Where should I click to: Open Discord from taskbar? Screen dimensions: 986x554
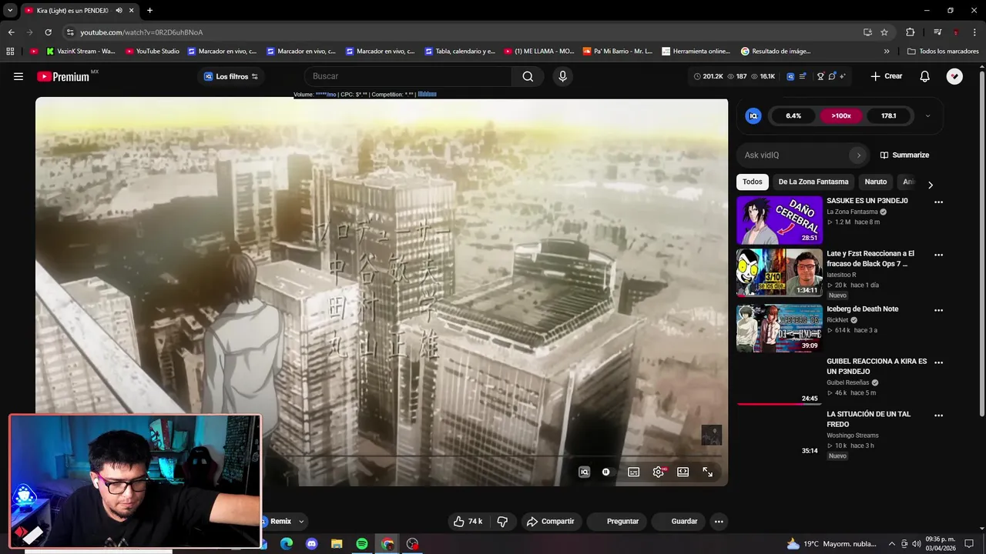311,544
